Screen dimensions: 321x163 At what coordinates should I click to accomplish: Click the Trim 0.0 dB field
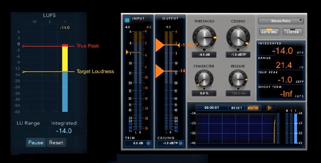pyautogui.click(x=138, y=143)
